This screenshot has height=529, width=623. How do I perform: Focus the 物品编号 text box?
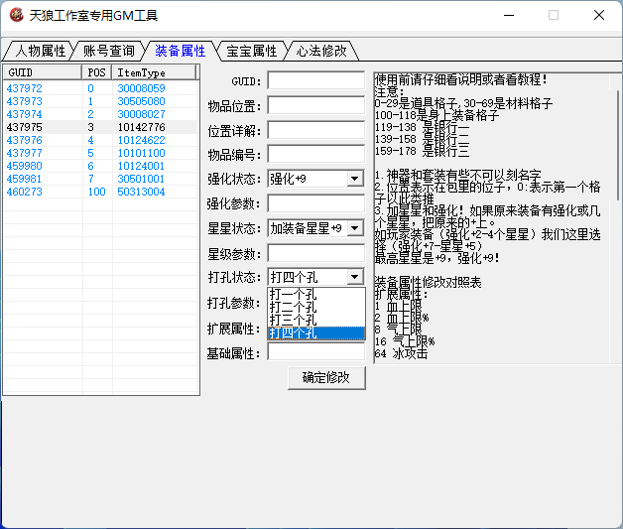tap(315, 154)
